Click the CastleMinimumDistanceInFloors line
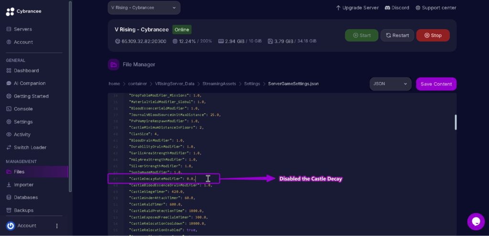This screenshot has height=236, width=489. [x=166, y=128]
